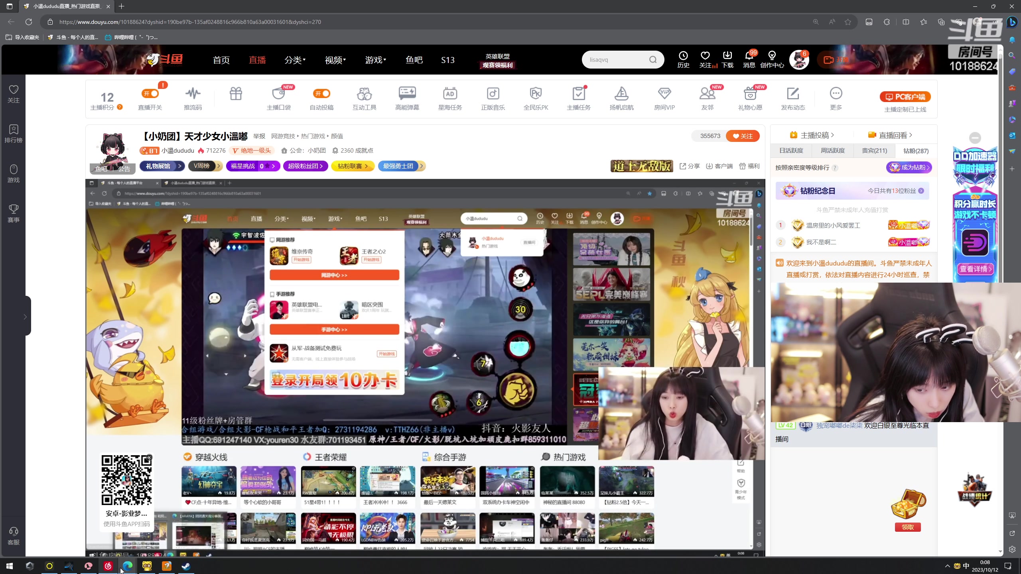The image size is (1021, 574).
Task: Expand 最强勇士团 badge
Action: pos(402,166)
